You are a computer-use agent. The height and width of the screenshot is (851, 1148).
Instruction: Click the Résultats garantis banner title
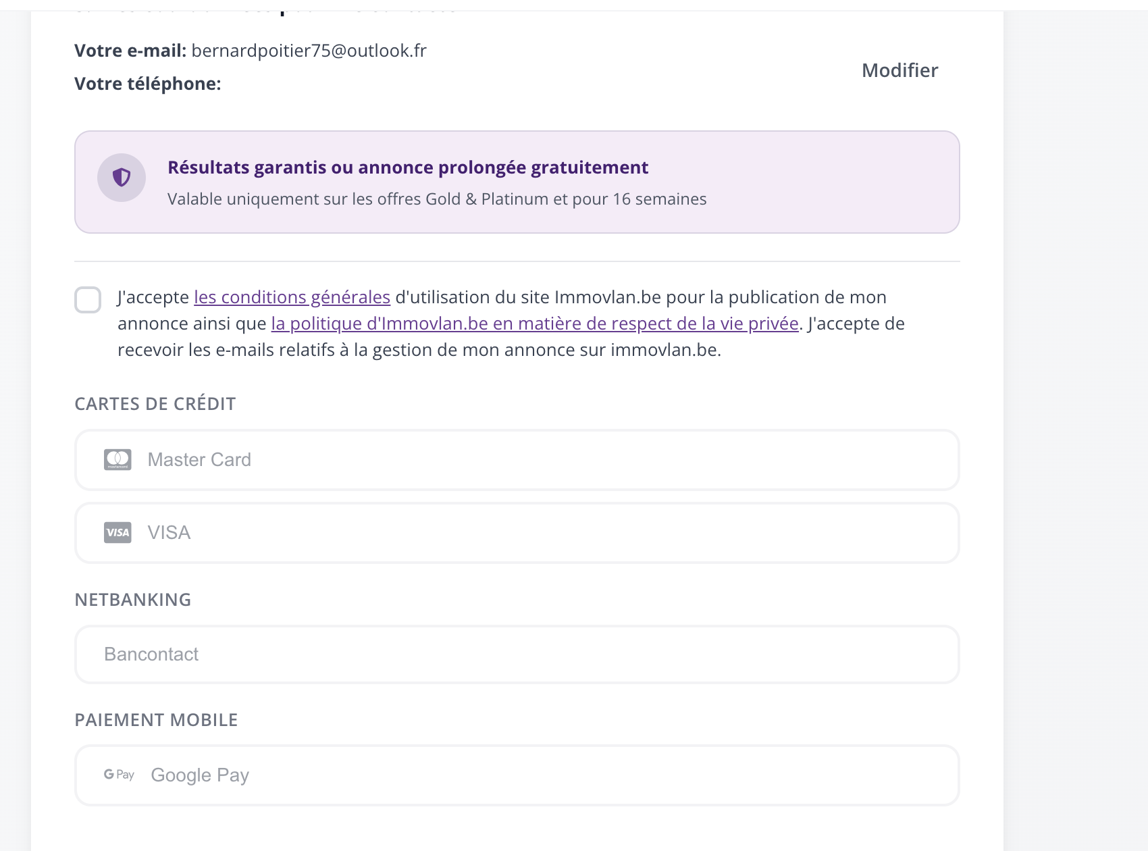pos(408,167)
